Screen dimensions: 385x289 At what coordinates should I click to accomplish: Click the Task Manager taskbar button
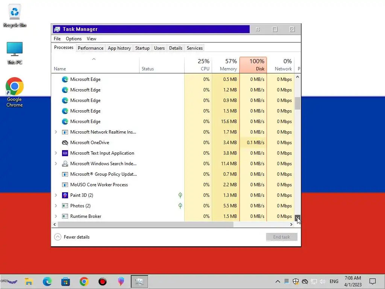139,281
